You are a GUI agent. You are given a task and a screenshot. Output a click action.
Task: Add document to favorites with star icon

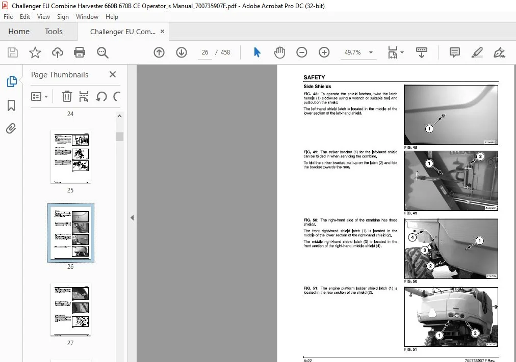click(x=35, y=52)
